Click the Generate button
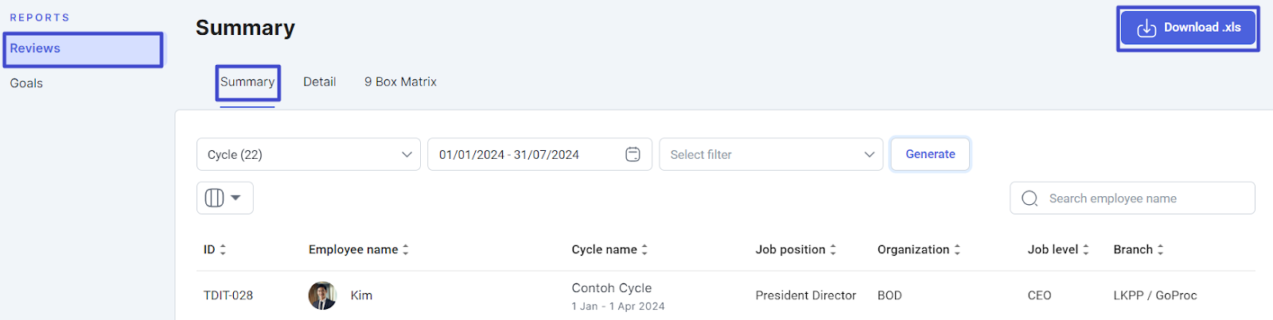The height and width of the screenshot is (320, 1273). [x=930, y=154]
